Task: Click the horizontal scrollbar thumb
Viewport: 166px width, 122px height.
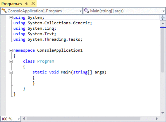Action: point(84,119)
